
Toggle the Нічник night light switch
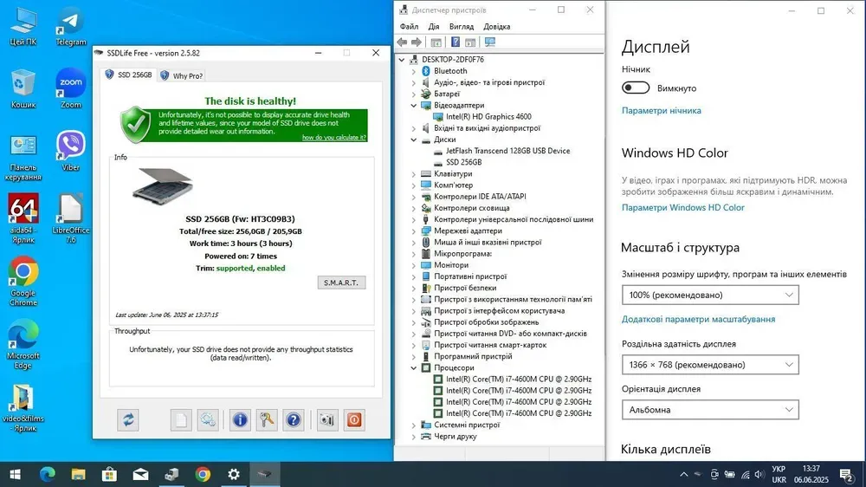point(636,88)
